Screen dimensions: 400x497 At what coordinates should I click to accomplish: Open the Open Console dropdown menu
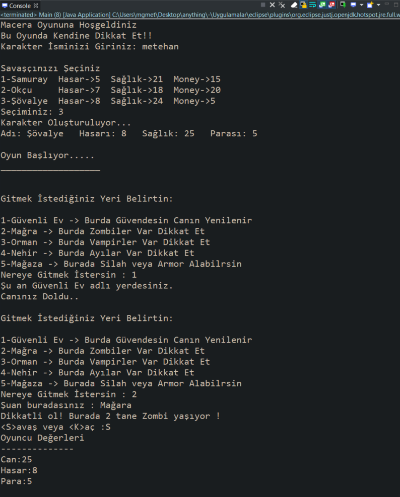pos(379,5)
